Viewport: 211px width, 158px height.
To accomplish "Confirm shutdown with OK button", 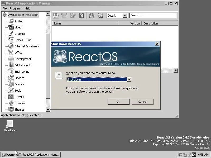I will [118, 102].
